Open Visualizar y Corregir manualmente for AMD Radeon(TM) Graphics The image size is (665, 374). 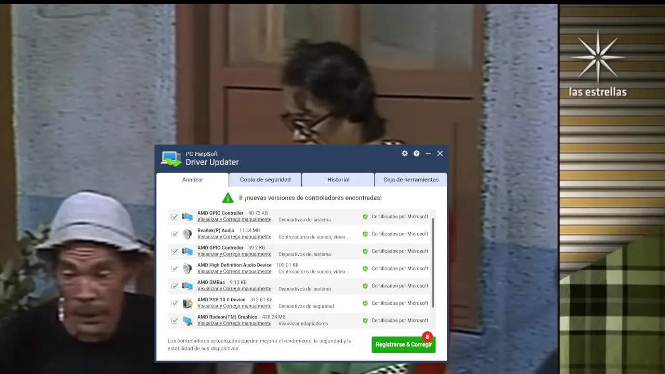pyautogui.click(x=234, y=323)
